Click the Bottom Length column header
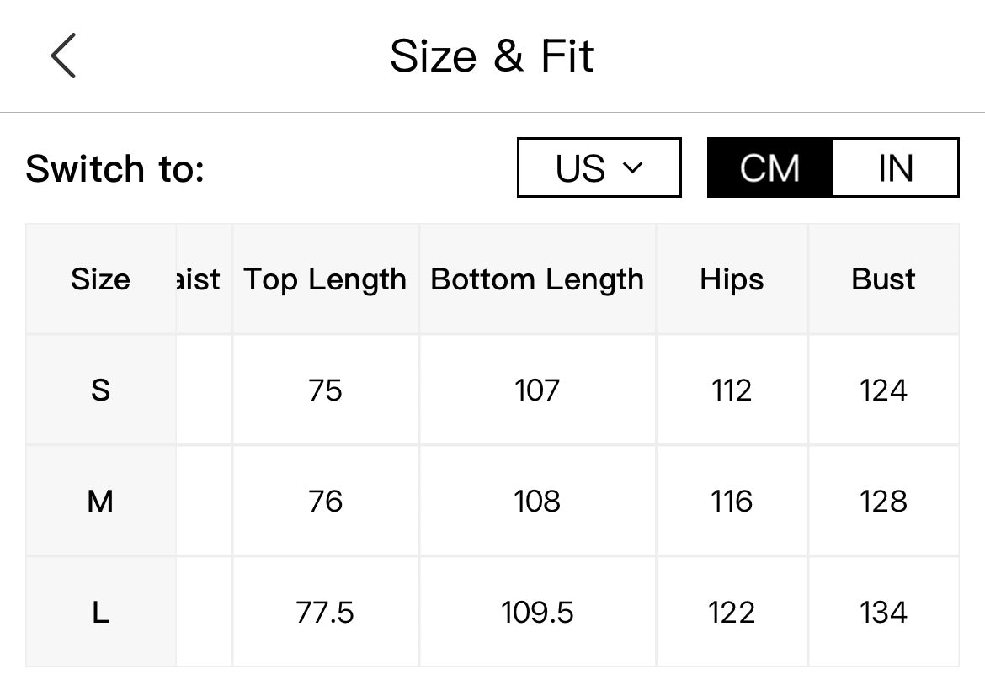The height and width of the screenshot is (685, 985). pos(538,279)
